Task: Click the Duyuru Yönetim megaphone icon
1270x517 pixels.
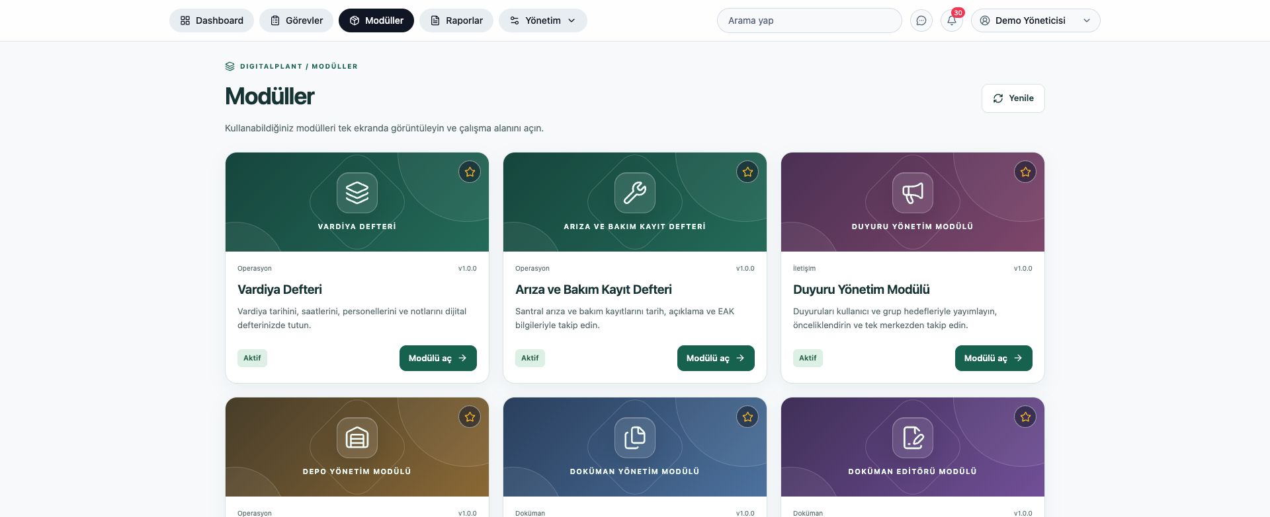Action: [913, 193]
